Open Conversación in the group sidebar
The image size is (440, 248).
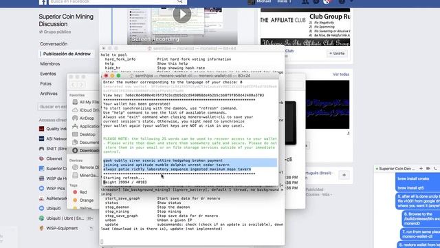54,44
